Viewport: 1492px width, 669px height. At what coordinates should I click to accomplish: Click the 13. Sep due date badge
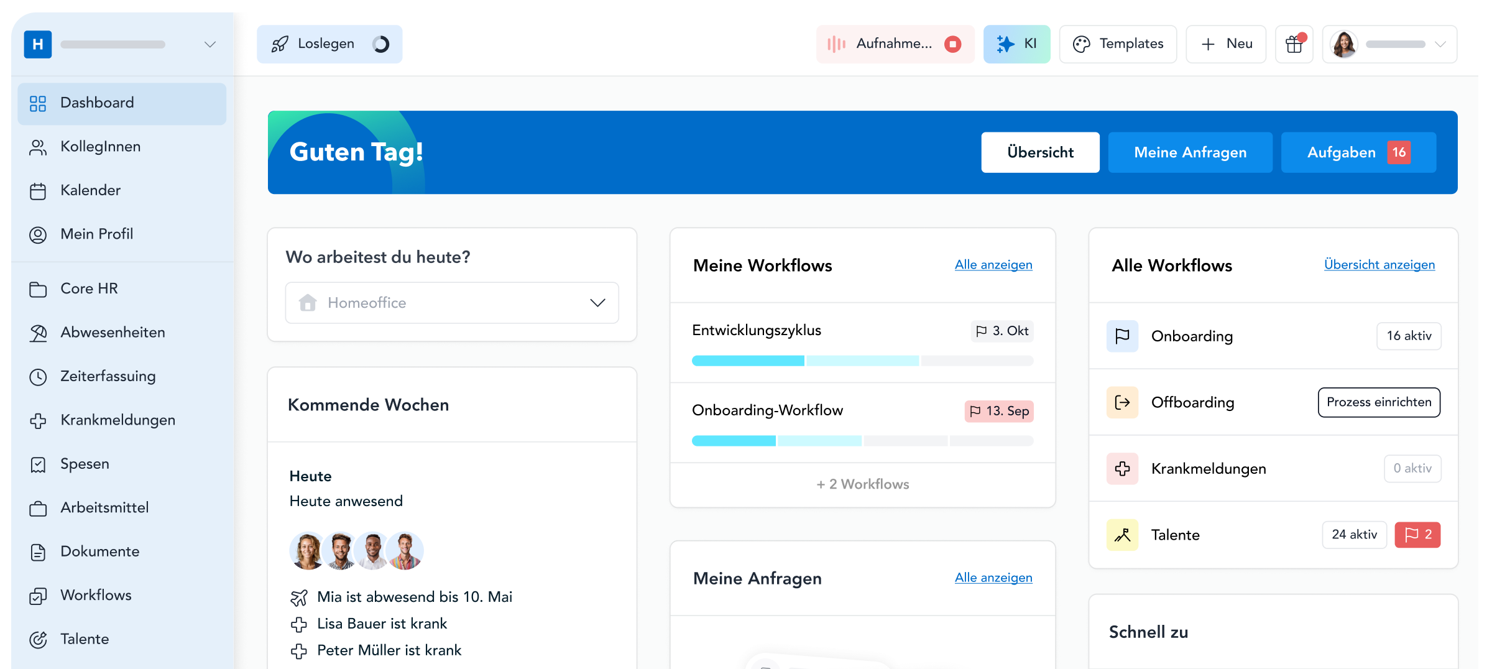pos(999,411)
